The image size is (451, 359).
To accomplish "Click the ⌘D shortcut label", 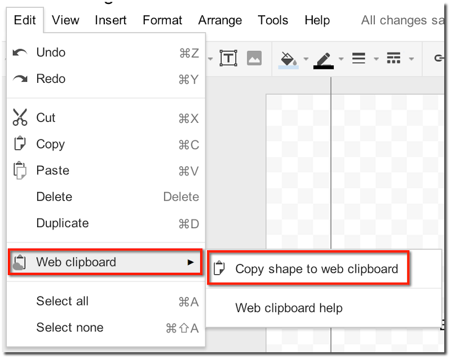I will 189,224.
